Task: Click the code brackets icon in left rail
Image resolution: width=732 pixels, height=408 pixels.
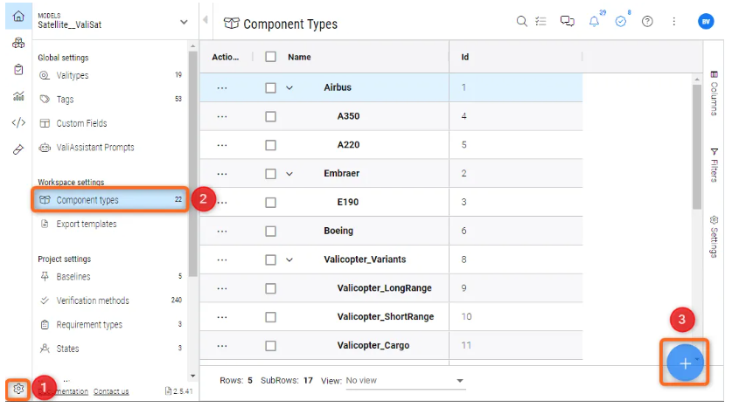Action: (x=18, y=122)
